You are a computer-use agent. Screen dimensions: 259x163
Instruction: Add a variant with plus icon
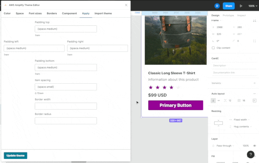click(254, 83)
